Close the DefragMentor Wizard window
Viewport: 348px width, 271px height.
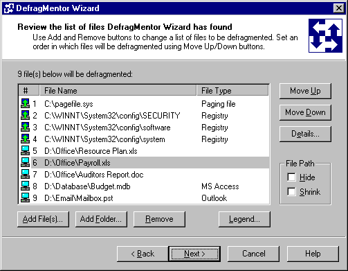click(338, 8)
